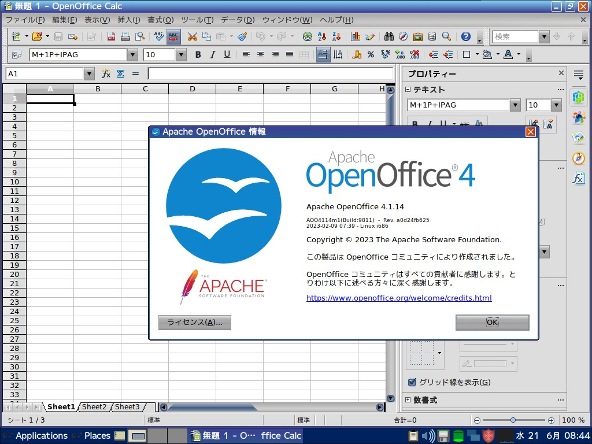The image size is (592, 444).
Task: Click the formula input line
Action: [271, 73]
